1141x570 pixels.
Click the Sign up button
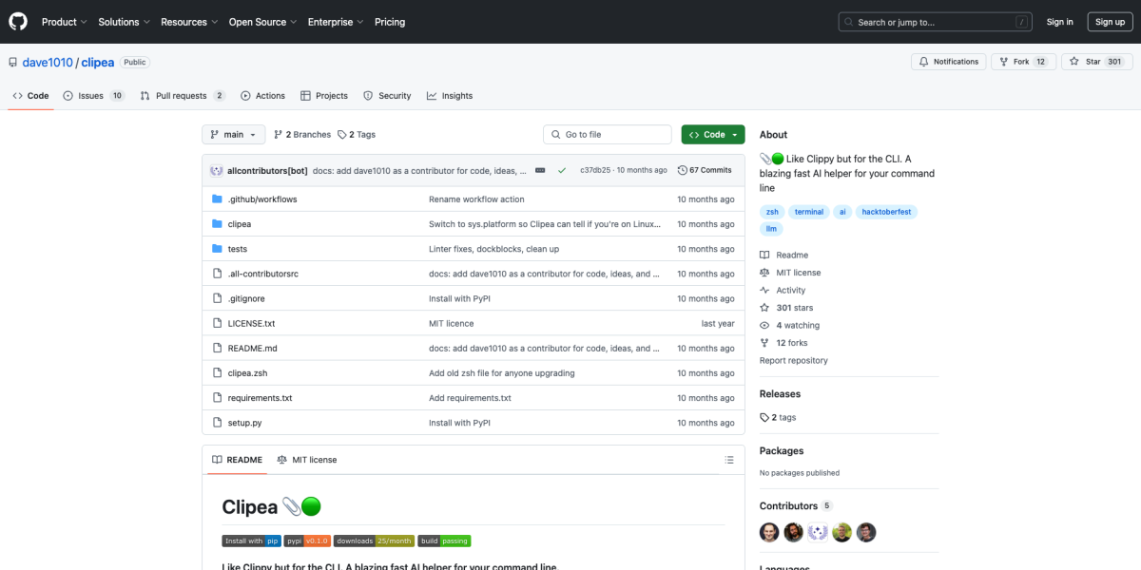1110,22
